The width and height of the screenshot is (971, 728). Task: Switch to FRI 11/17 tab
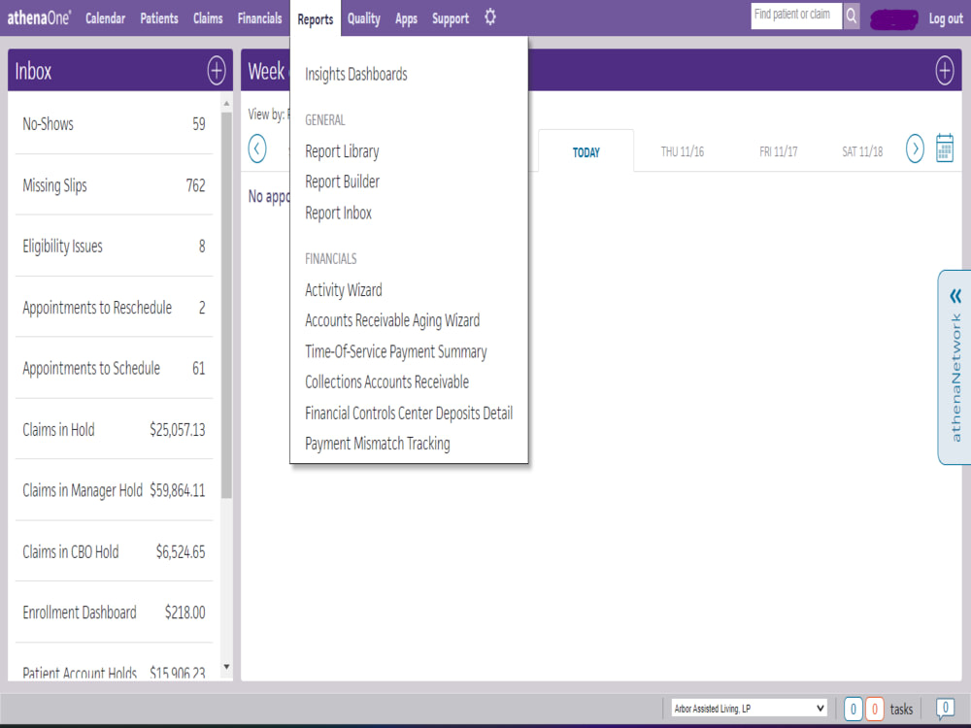click(x=779, y=151)
